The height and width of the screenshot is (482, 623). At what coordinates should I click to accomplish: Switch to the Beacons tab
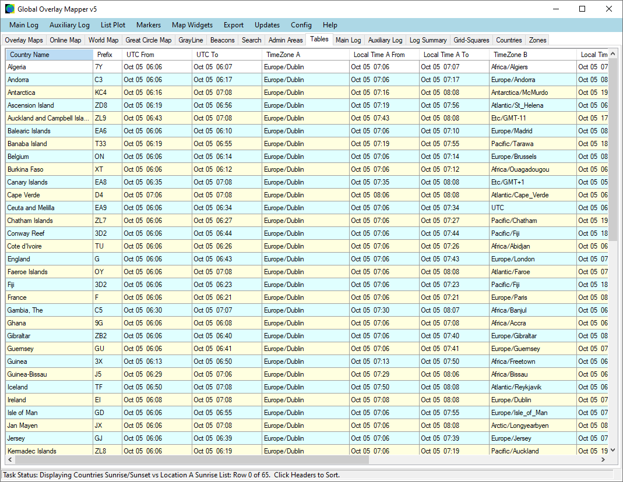(223, 40)
